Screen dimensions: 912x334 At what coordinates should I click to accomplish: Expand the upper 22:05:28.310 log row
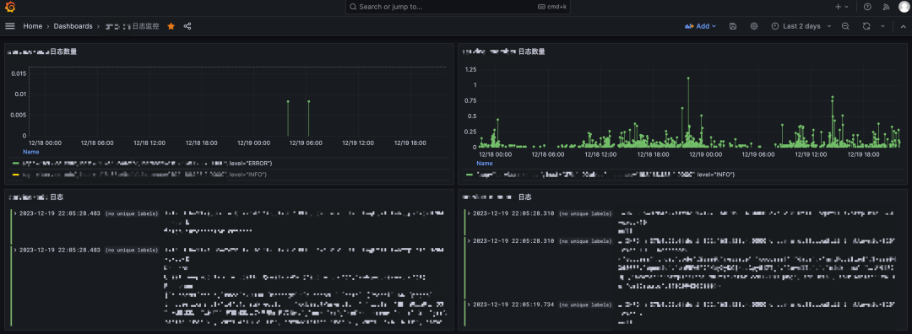pyautogui.click(x=468, y=213)
